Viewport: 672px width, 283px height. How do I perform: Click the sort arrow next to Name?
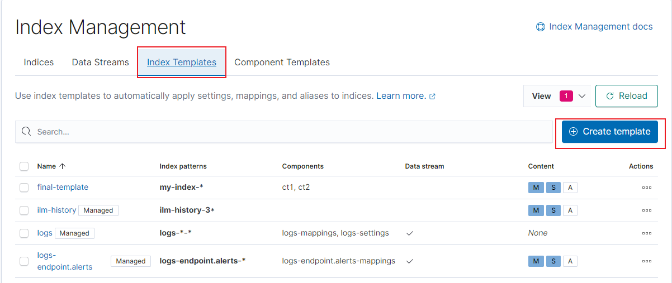point(62,166)
